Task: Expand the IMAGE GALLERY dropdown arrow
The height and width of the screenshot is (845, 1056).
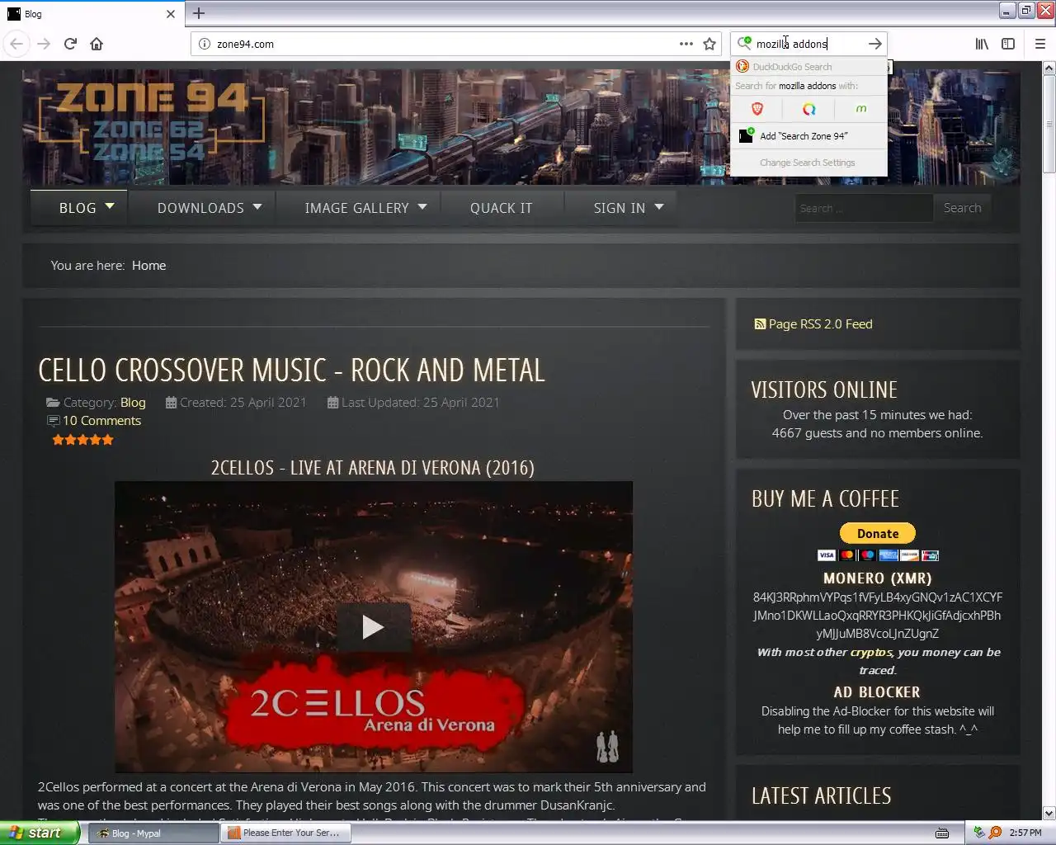Action: pos(422,207)
